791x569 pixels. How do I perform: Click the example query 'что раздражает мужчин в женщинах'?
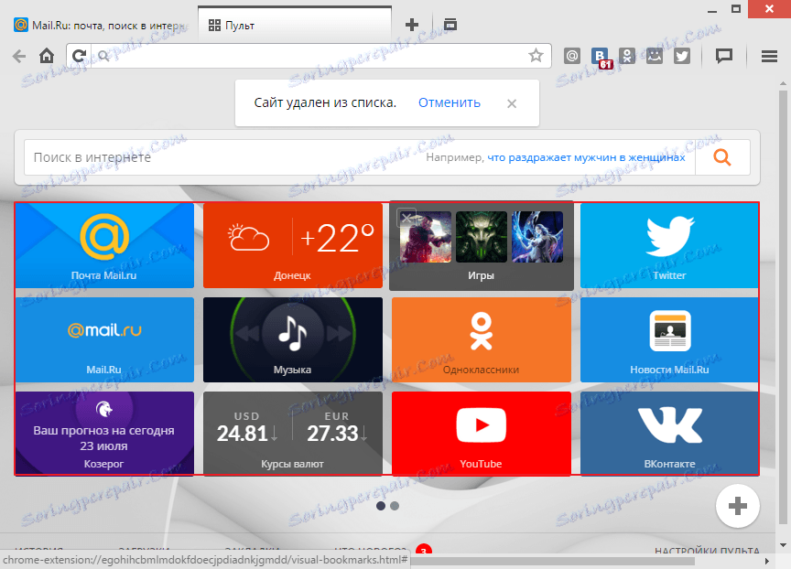pos(586,157)
